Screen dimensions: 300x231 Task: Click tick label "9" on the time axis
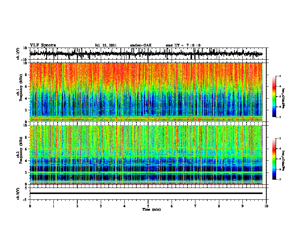click(x=242, y=206)
